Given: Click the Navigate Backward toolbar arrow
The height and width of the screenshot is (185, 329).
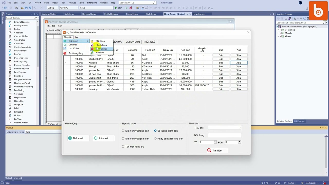Looking at the screenshot, I should 5,8.
